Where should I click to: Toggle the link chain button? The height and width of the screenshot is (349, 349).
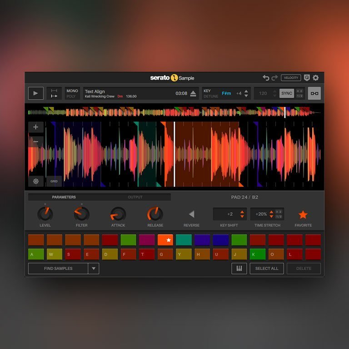pyautogui.click(x=314, y=93)
